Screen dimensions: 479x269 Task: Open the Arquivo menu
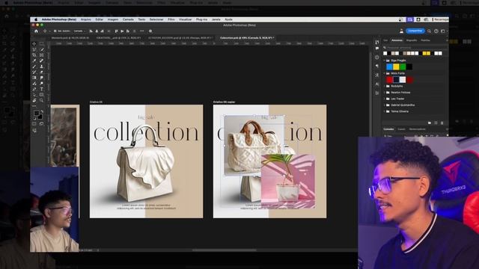[86, 19]
